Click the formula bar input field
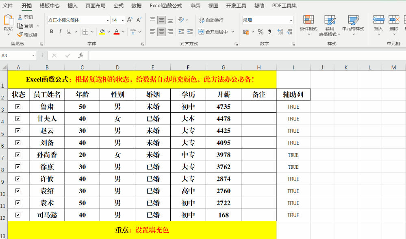 tap(247, 55)
